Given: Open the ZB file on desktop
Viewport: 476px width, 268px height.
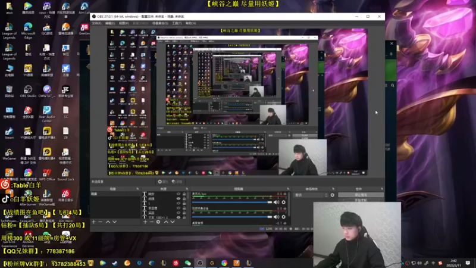Looking at the screenshot, I should click(65, 133).
